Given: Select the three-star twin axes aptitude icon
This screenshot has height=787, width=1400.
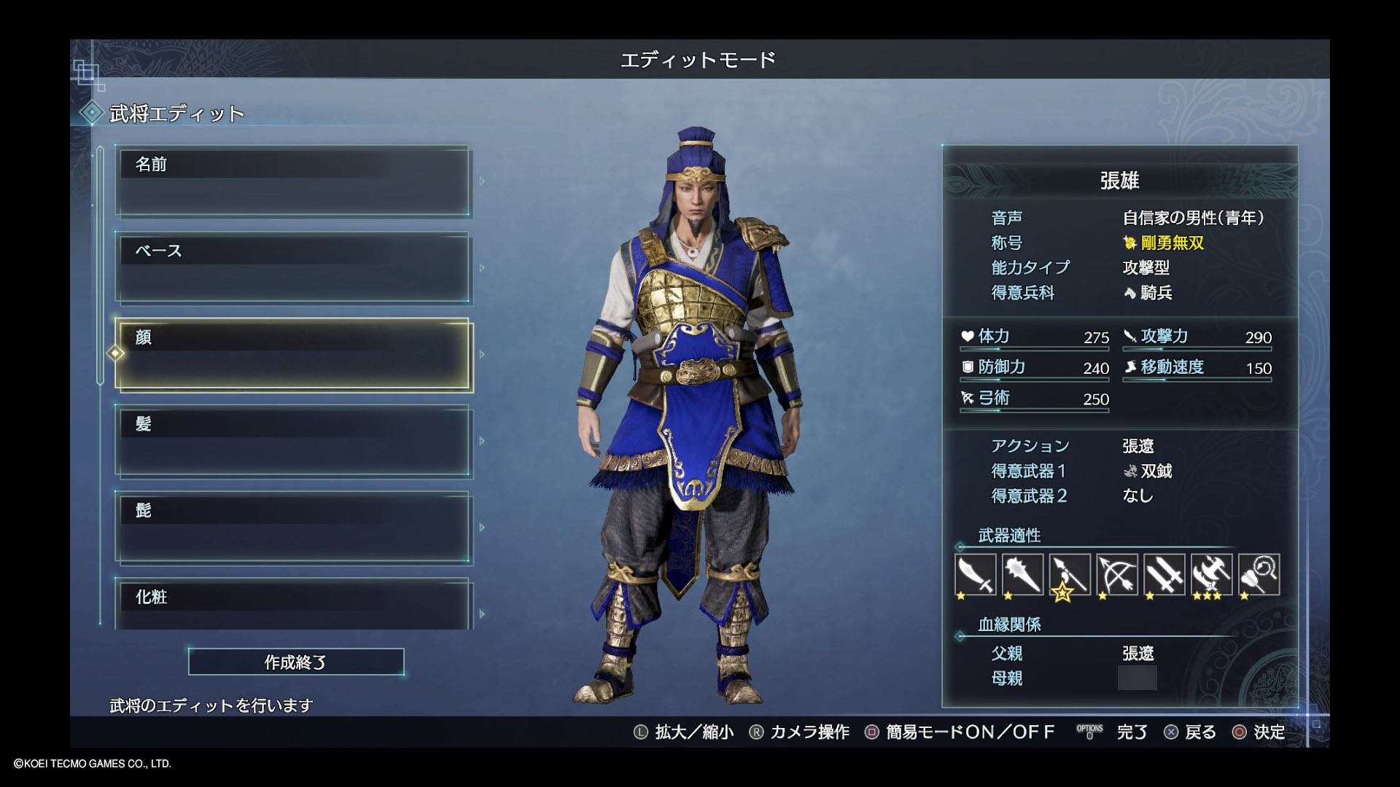Looking at the screenshot, I should (x=1212, y=575).
